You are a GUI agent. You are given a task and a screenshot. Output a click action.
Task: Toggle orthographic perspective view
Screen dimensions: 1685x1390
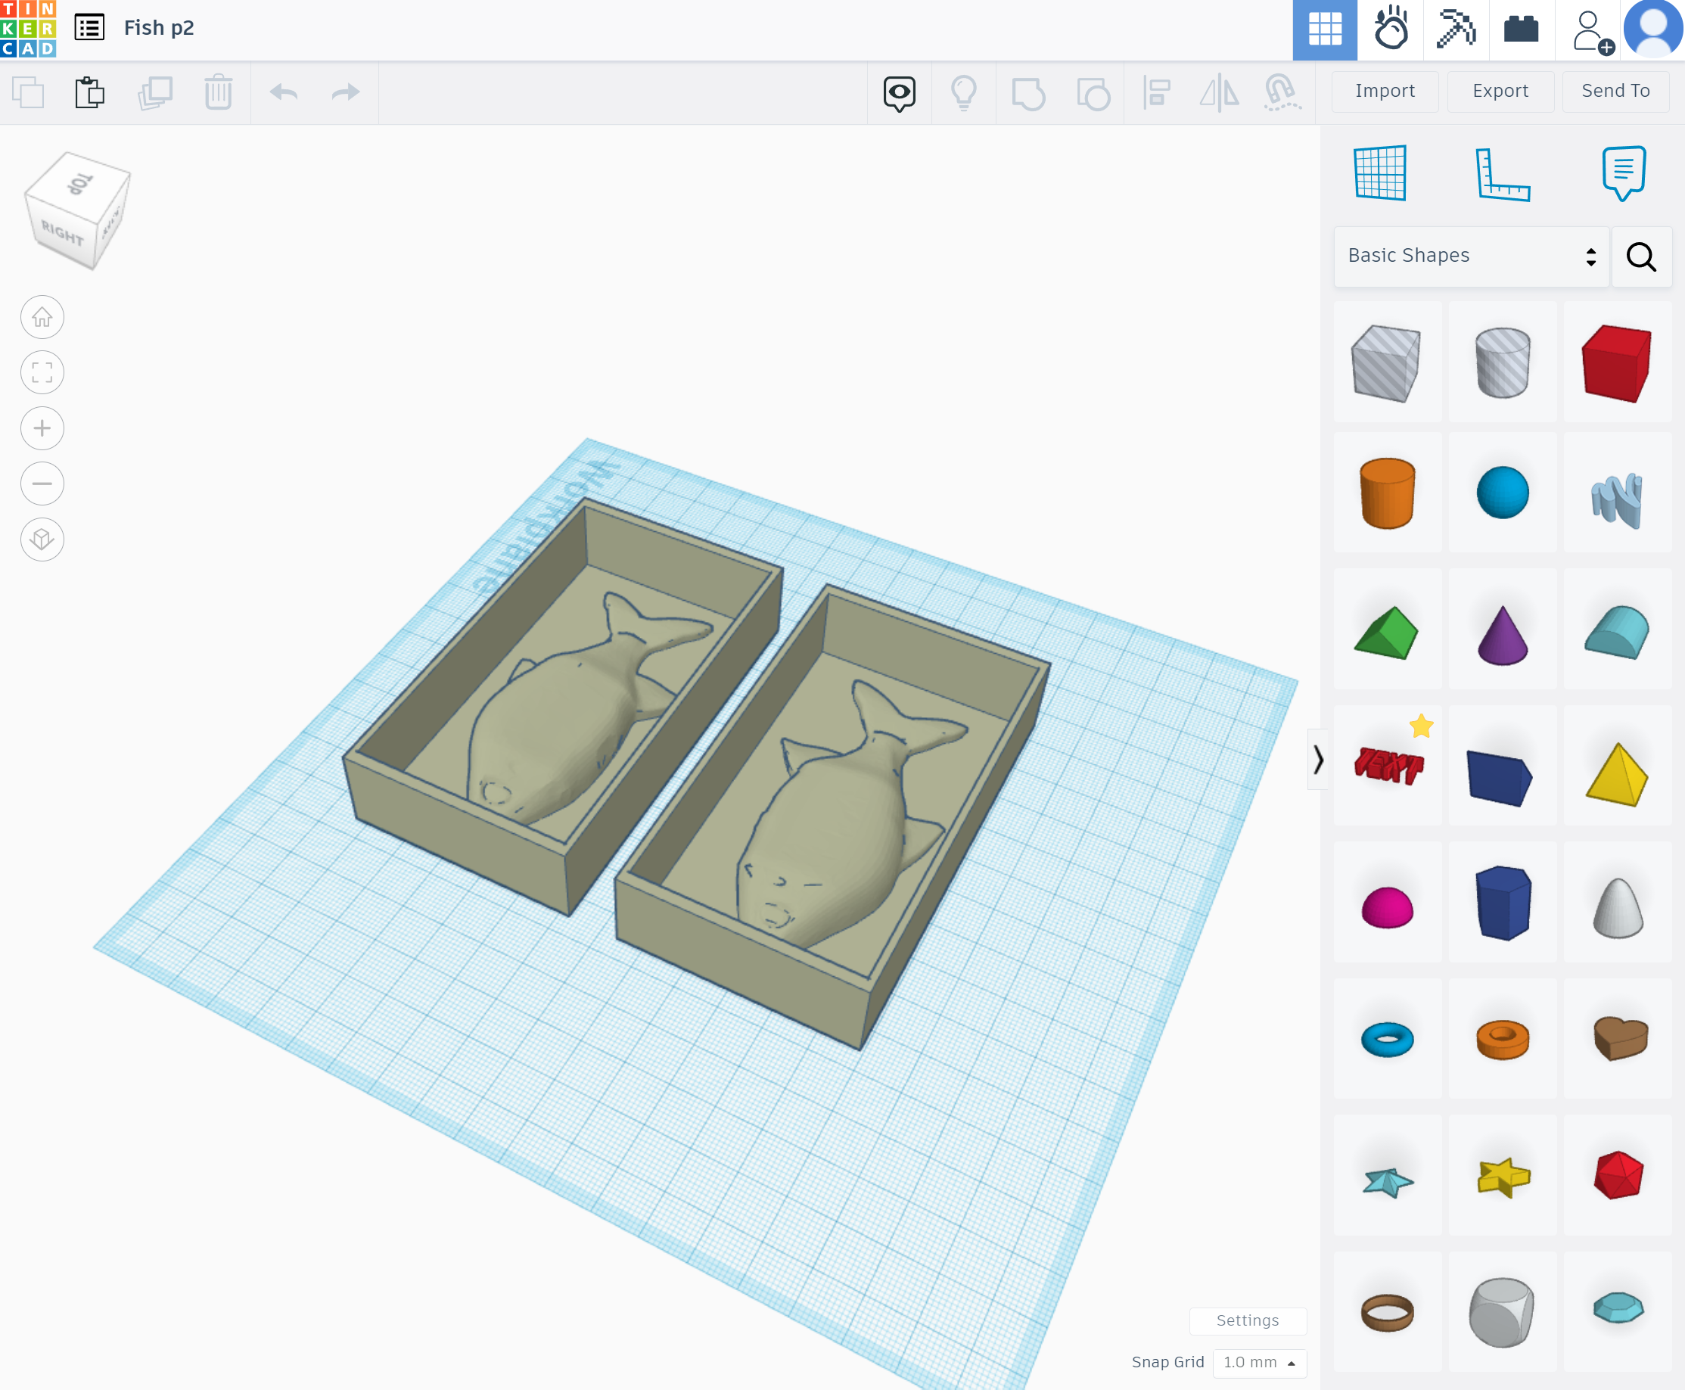pyautogui.click(x=42, y=540)
